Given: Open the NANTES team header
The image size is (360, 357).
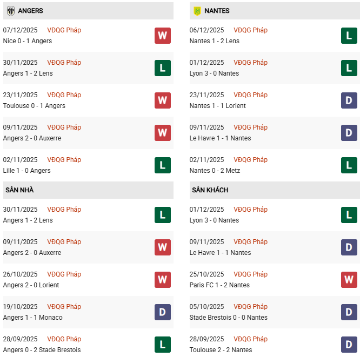Looking at the screenshot, I should click(217, 11).
